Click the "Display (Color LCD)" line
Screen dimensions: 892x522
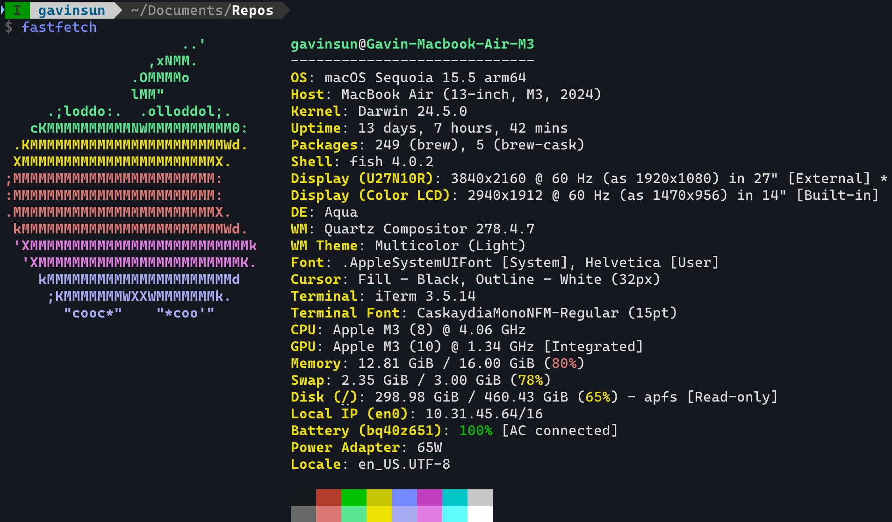coord(585,195)
